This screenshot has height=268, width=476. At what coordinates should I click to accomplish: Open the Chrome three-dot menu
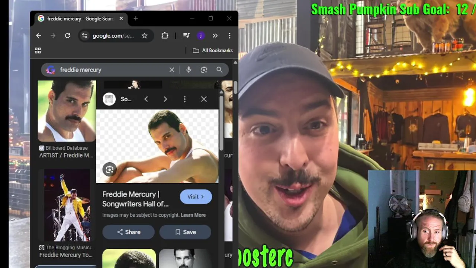229,36
